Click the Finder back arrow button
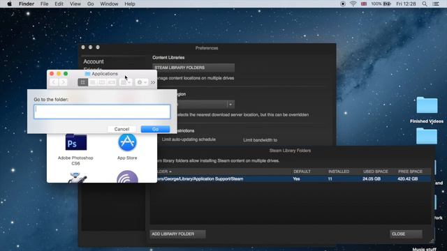The height and width of the screenshot is (251, 447). coord(54,82)
